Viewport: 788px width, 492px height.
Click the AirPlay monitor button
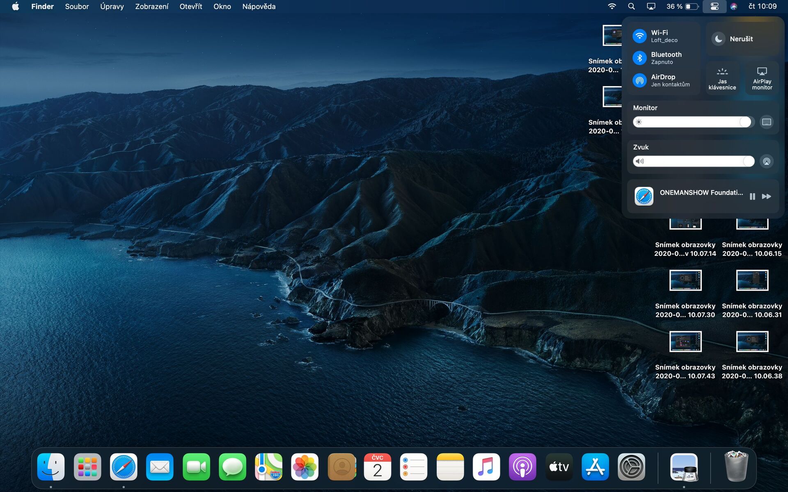click(762, 78)
